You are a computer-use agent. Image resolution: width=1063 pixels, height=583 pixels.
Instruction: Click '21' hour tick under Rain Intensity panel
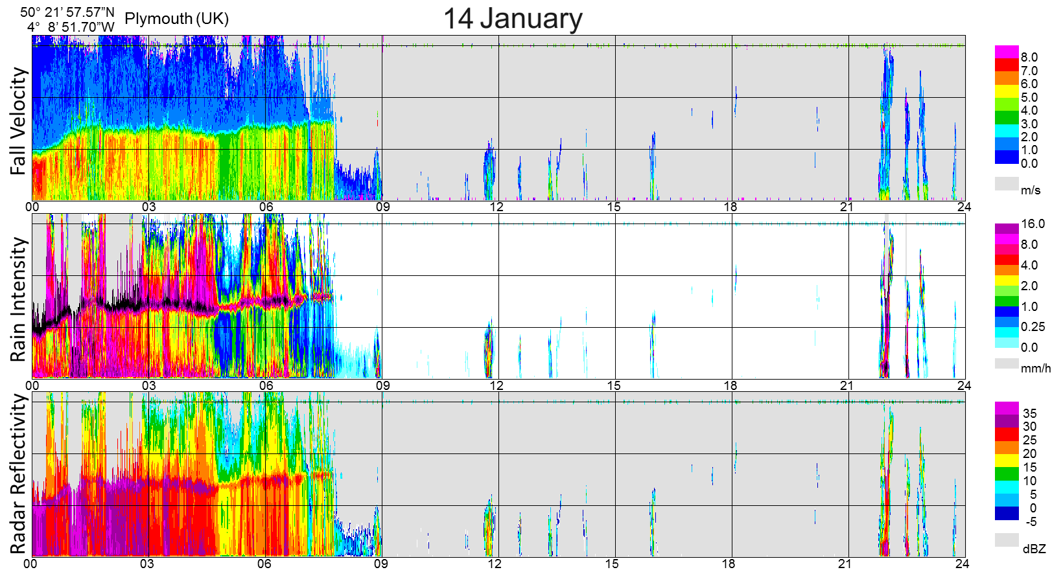(x=847, y=385)
